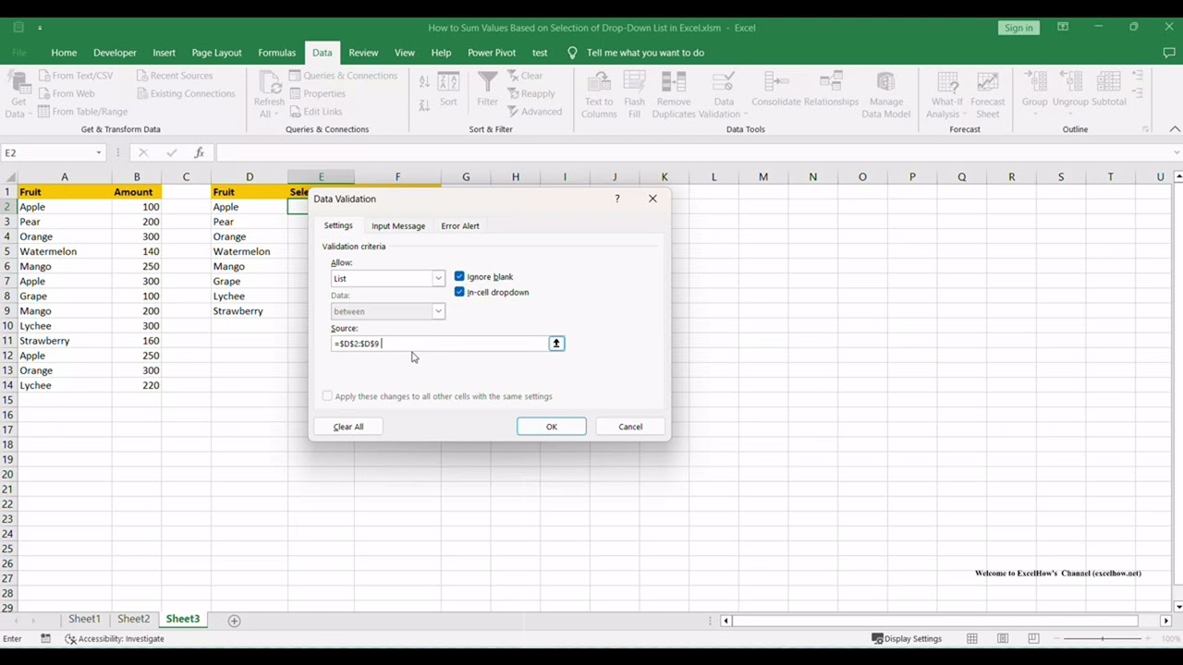Open the Sort dialog icon
1183x665 pixels.
(448, 83)
